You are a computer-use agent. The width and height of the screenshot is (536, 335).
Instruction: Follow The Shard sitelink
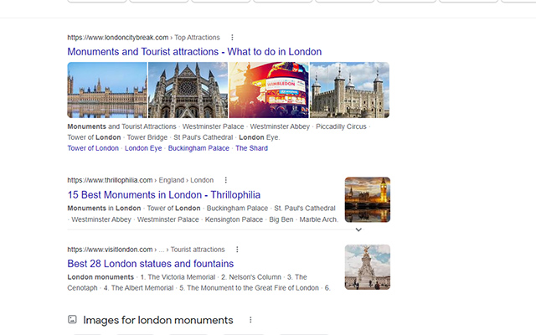[251, 148]
